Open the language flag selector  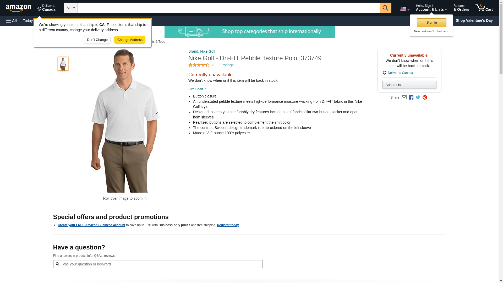point(404,9)
